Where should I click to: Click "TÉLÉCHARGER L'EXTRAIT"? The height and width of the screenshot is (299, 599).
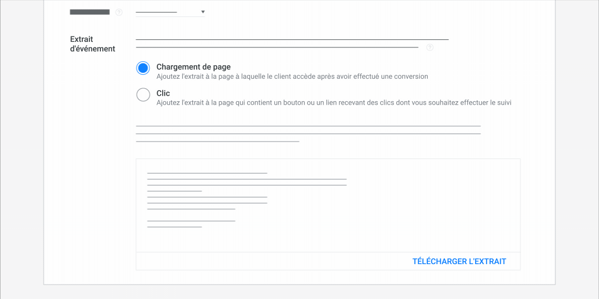[x=459, y=261]
